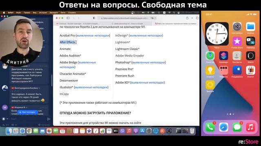This screenshot has height=146, width=261.
Task: Open the Apple Support app on iPhone
Action: 237,70
